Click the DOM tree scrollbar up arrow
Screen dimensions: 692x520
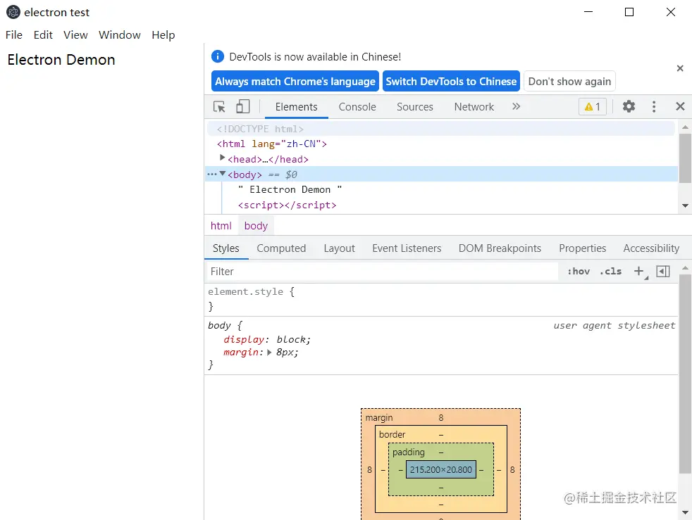tap(685, 127)
